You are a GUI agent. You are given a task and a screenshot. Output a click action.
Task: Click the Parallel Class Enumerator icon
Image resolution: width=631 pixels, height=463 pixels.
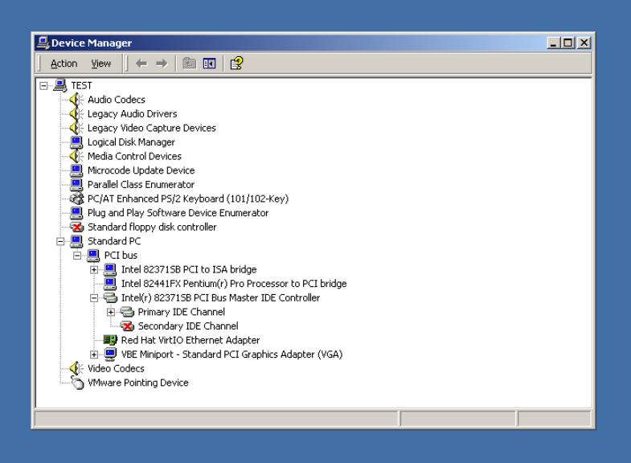(x=76, y=184)
